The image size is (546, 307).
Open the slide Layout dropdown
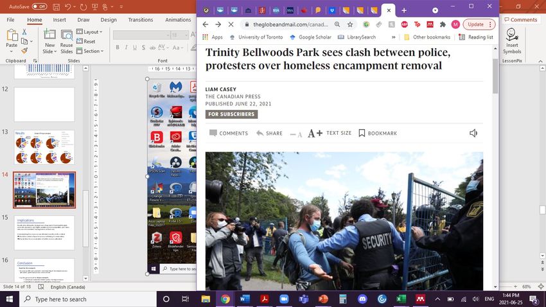tap(89, 31)
